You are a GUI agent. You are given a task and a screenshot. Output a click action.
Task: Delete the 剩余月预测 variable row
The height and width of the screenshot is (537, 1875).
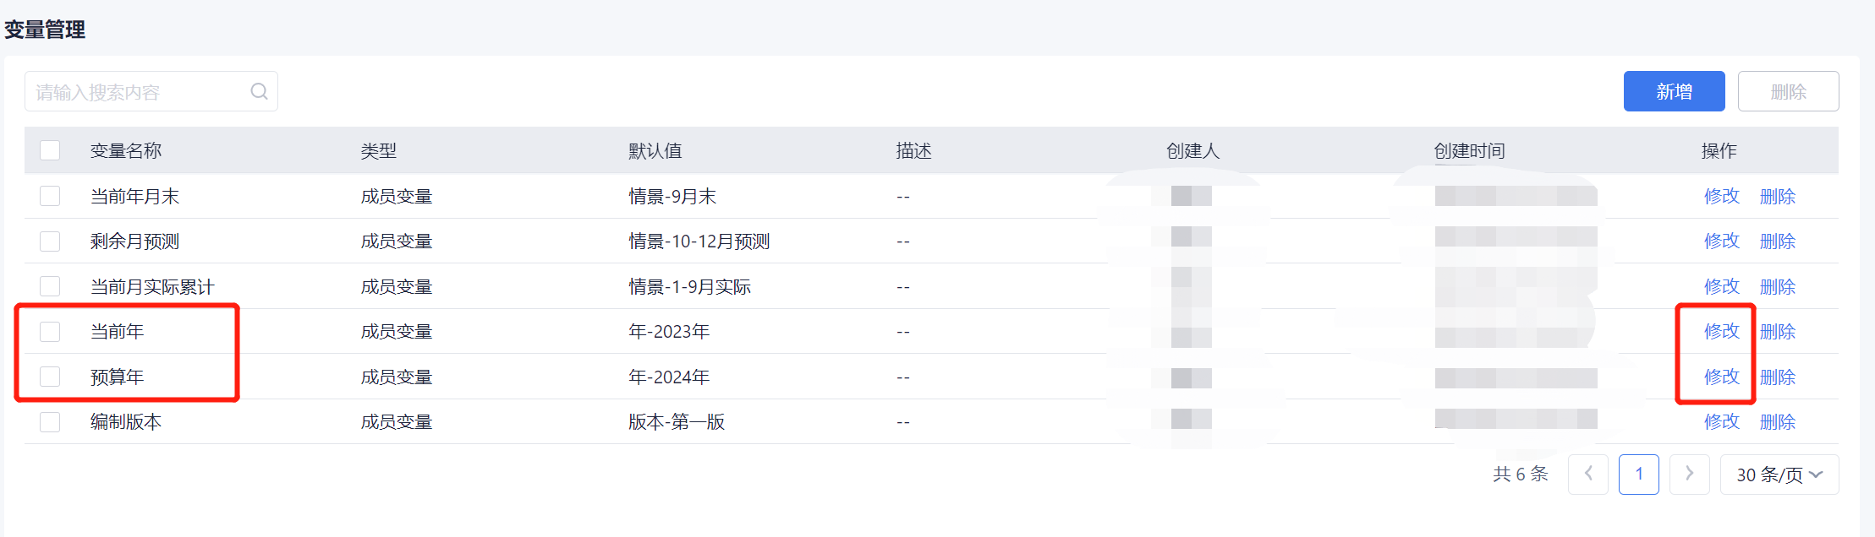point(1777,241)
